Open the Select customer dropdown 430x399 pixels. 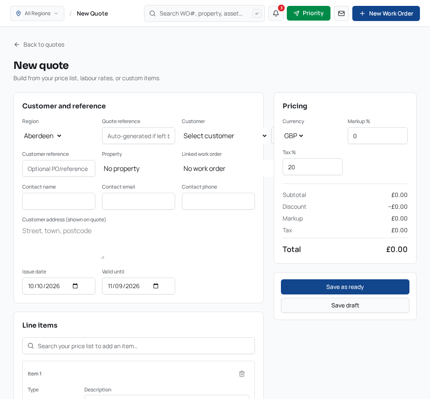click(x=225, y=136)
